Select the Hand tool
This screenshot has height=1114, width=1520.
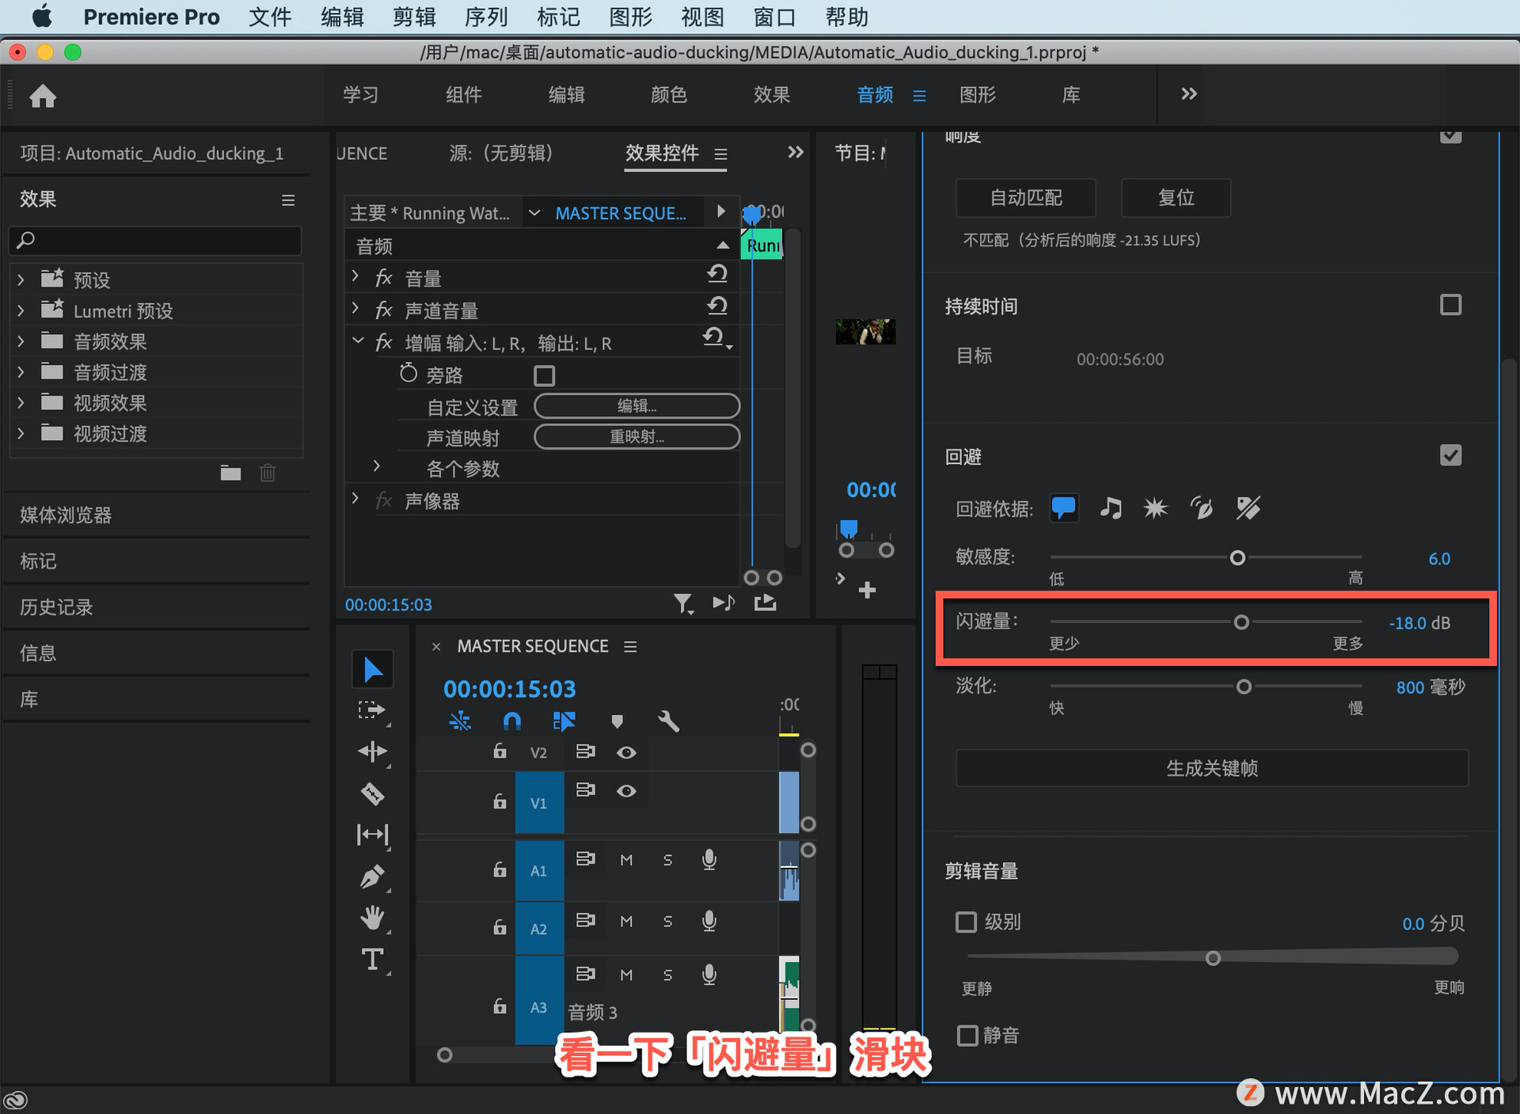click(x=372, y=918)
